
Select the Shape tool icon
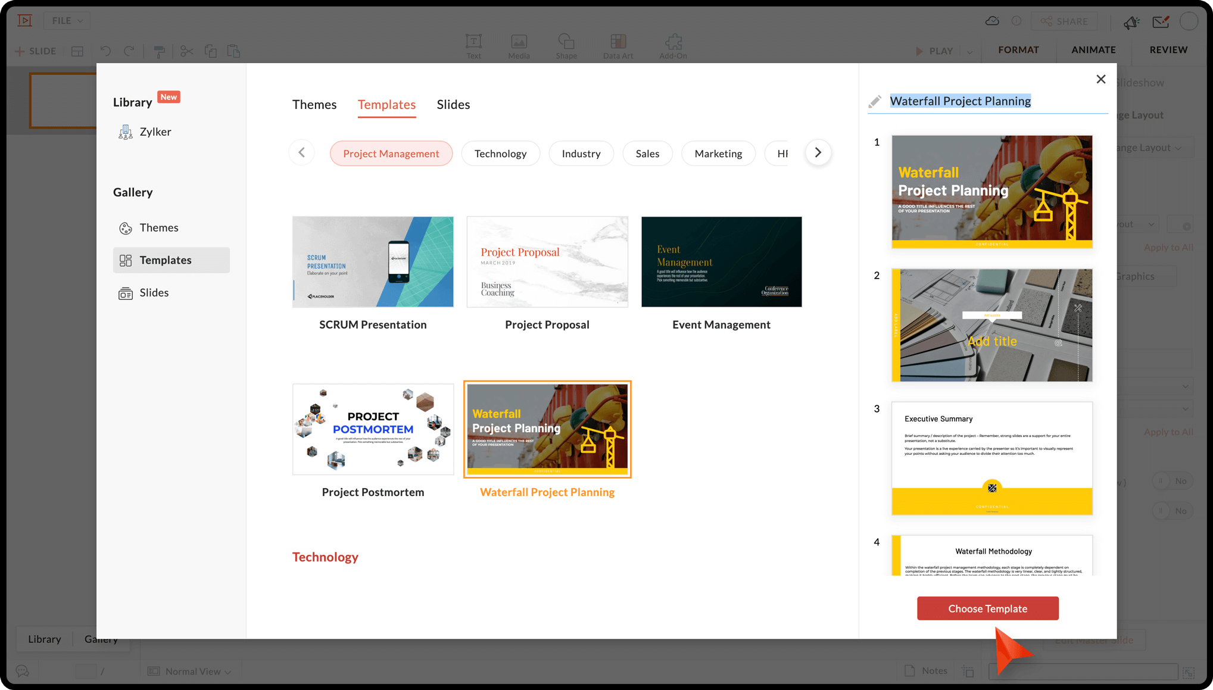(x=566, y=41)
